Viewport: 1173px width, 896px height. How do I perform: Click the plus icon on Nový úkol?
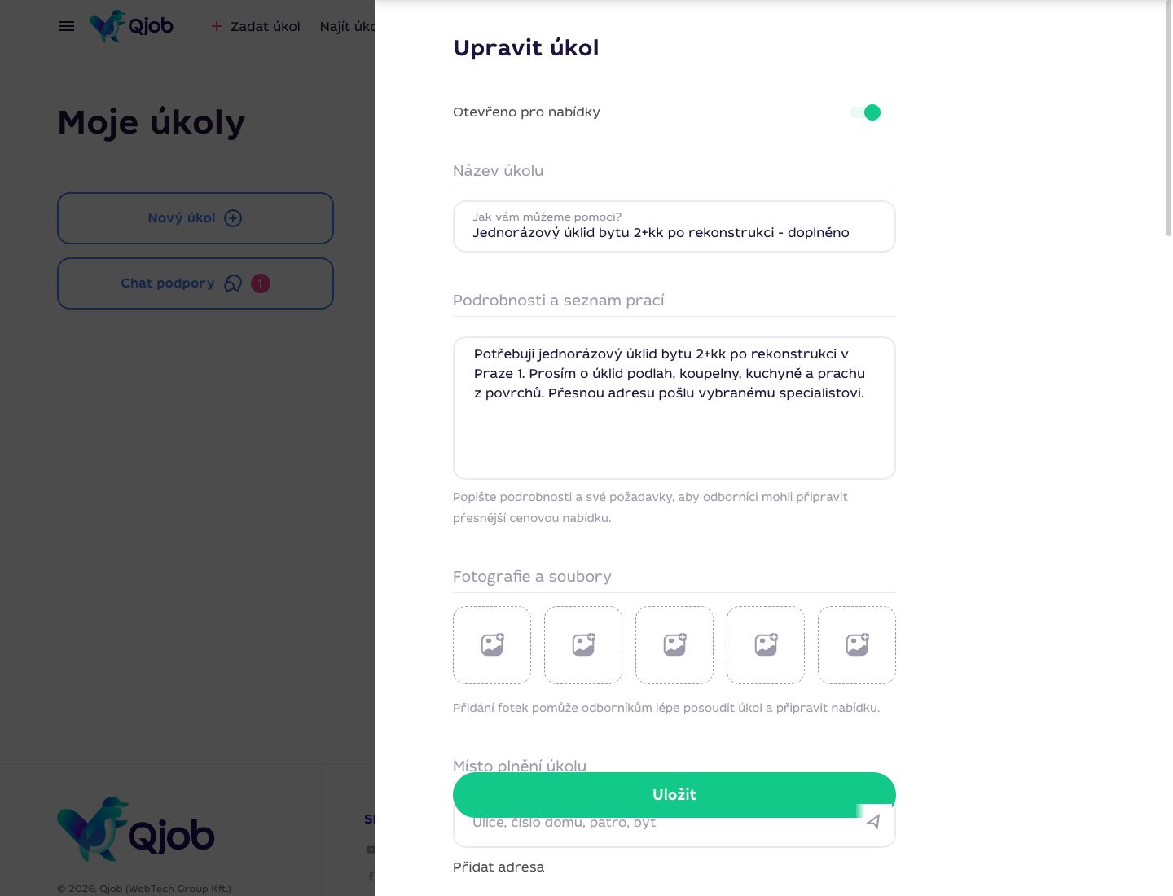[233, 218]
